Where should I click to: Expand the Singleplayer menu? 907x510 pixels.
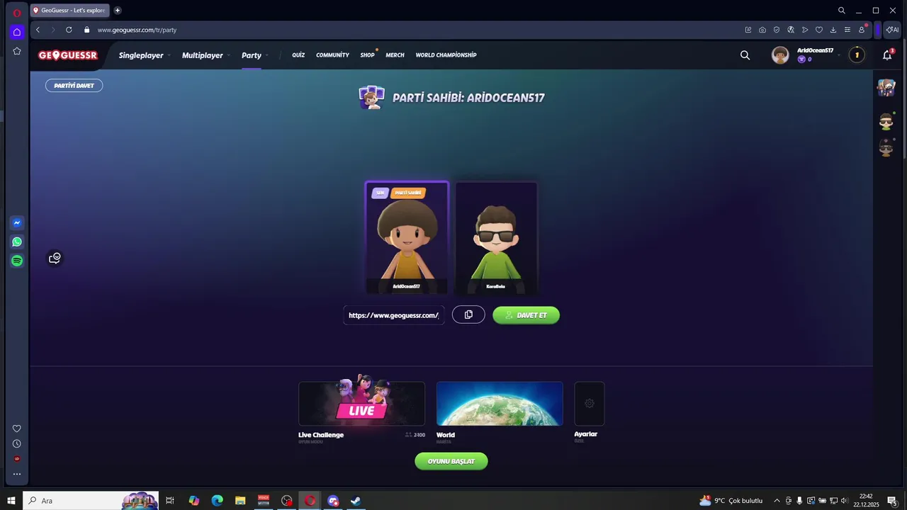[x=145, y=55]
